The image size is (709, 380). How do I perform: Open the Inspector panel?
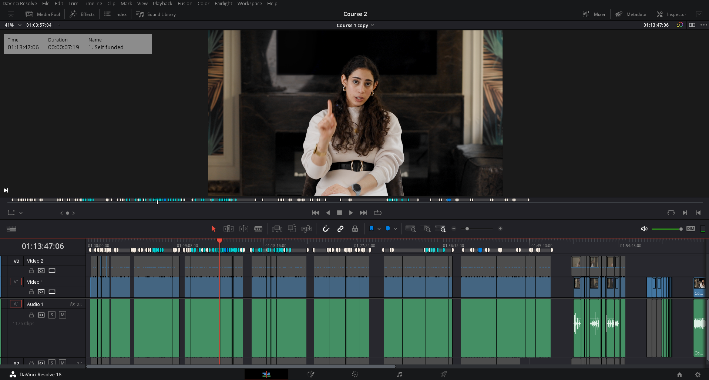[672, 14]
